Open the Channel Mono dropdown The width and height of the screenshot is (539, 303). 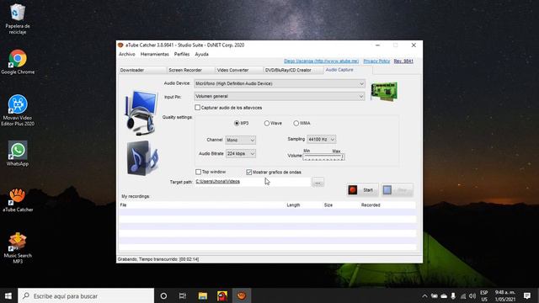241,140
